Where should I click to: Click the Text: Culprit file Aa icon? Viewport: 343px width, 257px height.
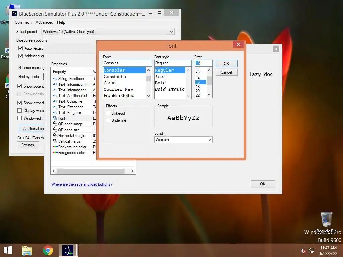(55, 101)
